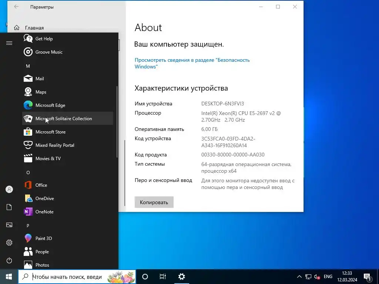This screenshot has height=284, width=379.
Task: Open Pictures from Start sidebar
Action: 9,225
